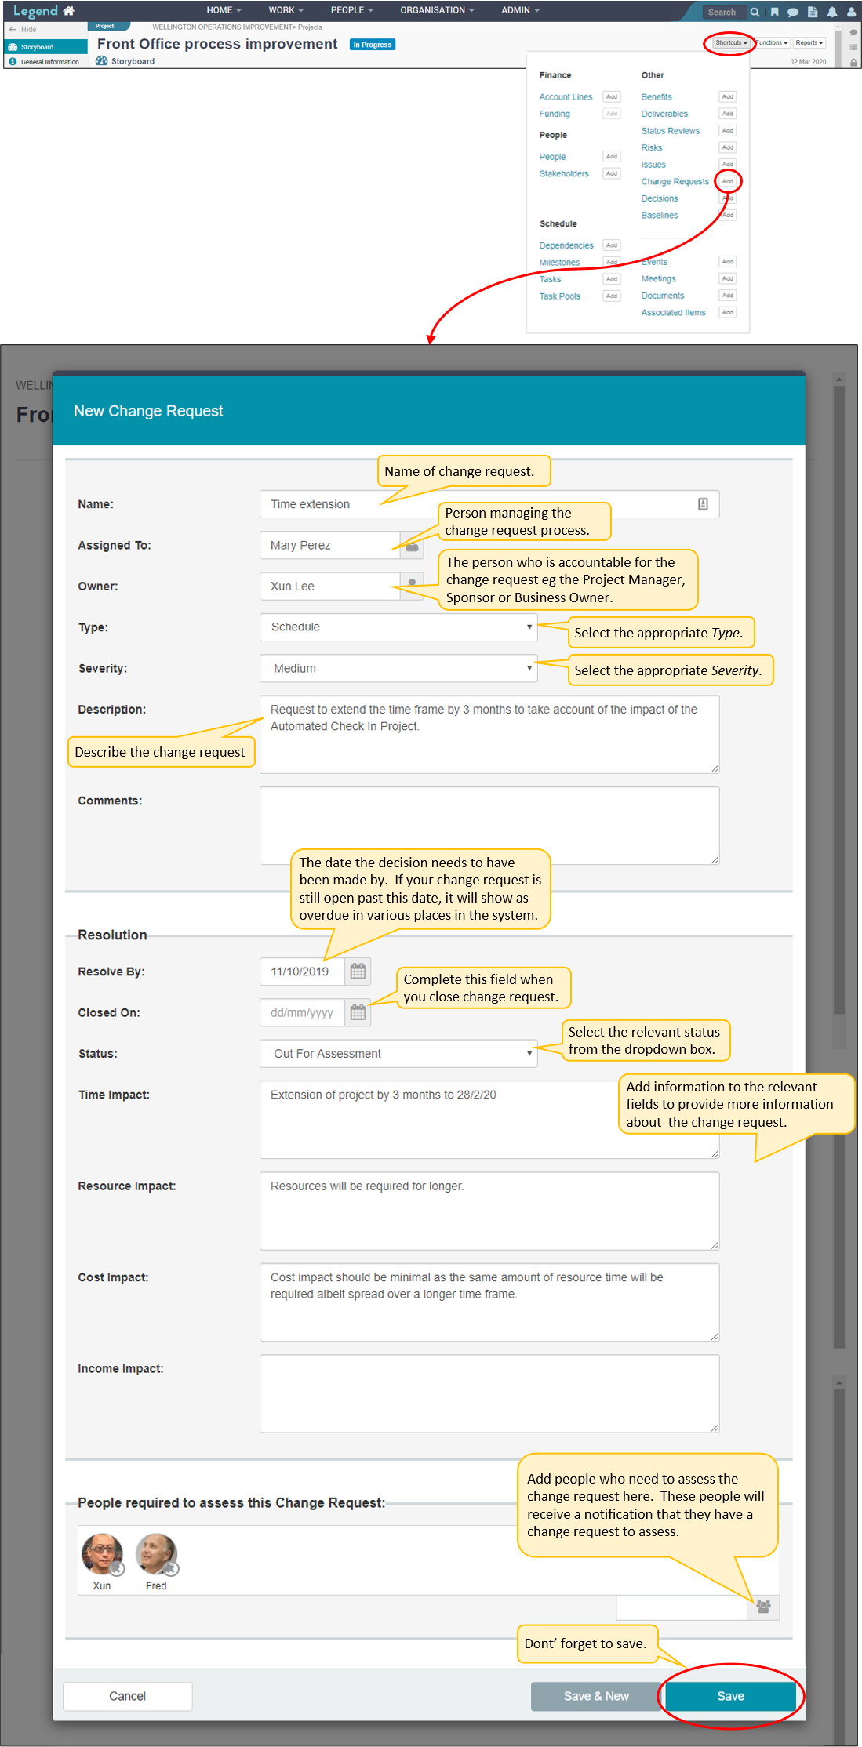Open the Status dropdown showing Out For Assessment
The width and height of the screenshot is (862, 1747).
[398, 1054]
